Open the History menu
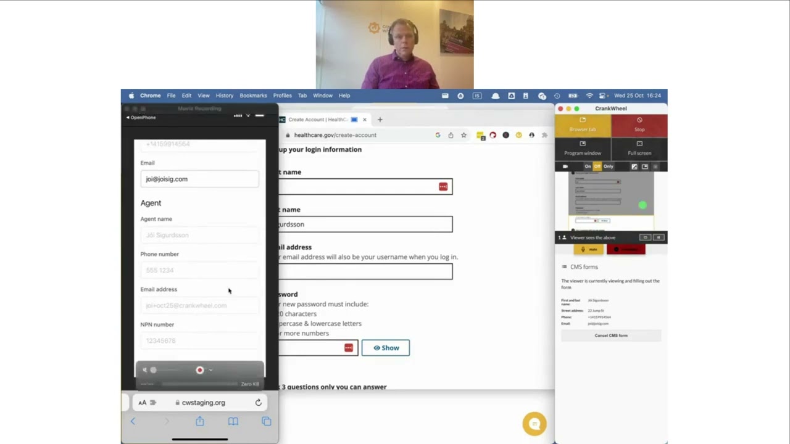This screenshot has height=444, width=790. click(225, 96)
